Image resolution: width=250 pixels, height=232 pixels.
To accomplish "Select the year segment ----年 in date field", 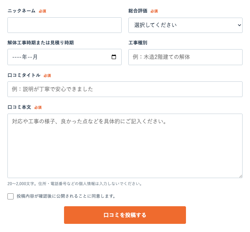I will [20, 57].
